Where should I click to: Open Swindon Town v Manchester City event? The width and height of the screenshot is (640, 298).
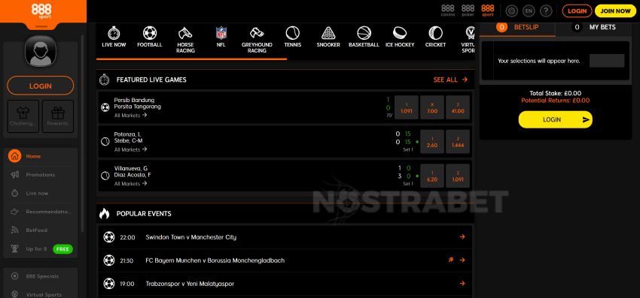tap(285, 237)
